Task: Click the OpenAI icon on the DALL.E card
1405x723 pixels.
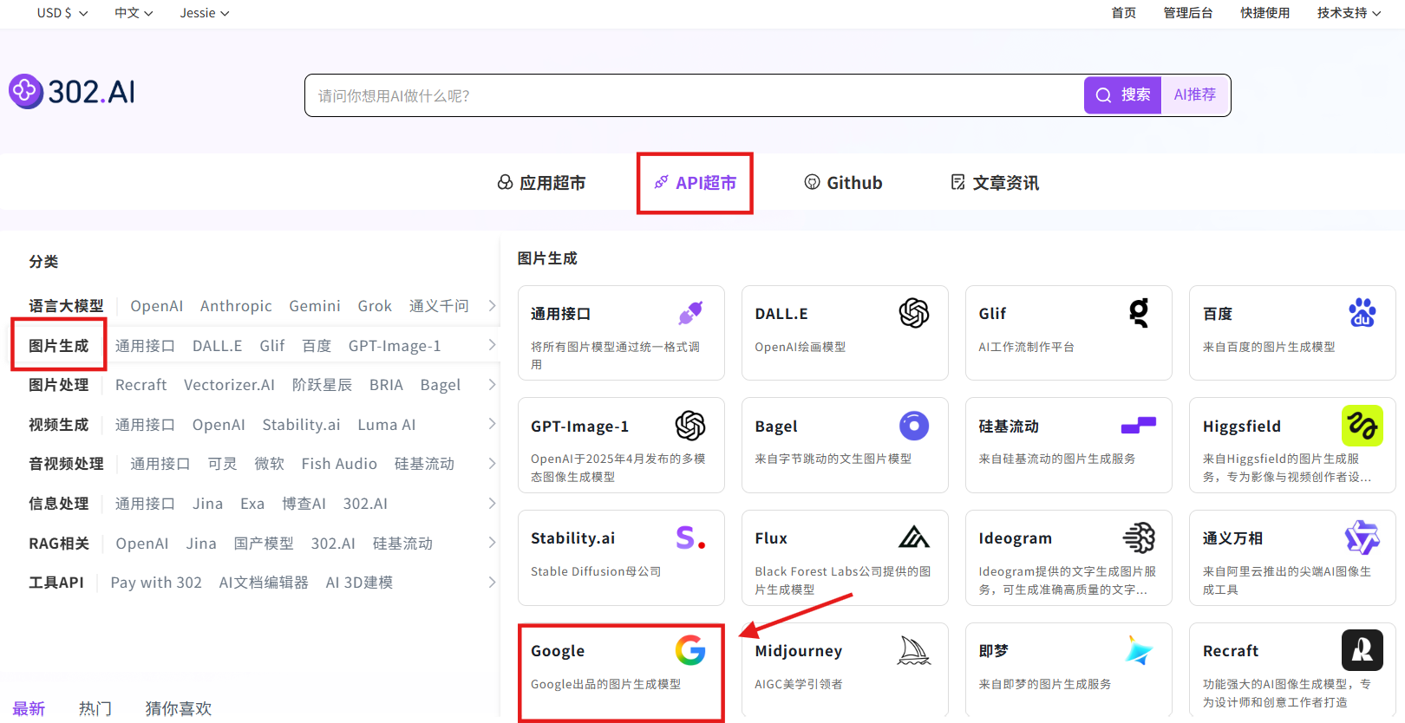Action: [914, 313]
